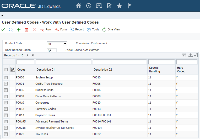Toggle the select-all checkbox in the grid header

click(x=6, y=69)
